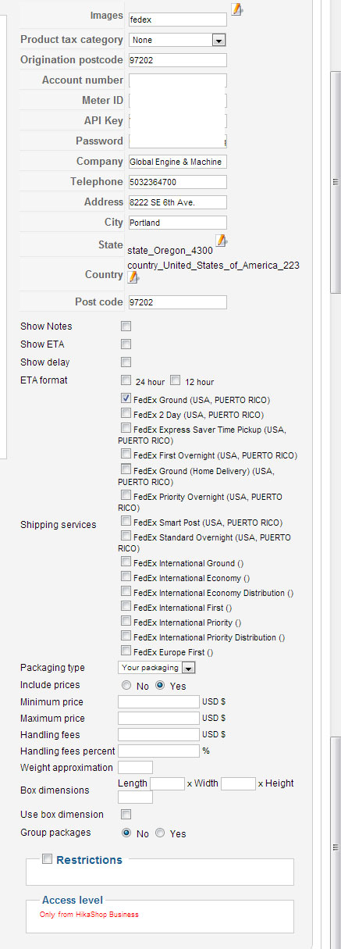Image resolution: width=341 pixels, height=949 pixels.
Task: Click edit icon beside state_Oregon_4300
Action: (x=222, y=241)
